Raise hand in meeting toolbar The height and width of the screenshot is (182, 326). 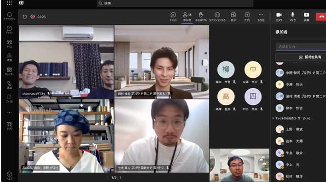(201, 17)
